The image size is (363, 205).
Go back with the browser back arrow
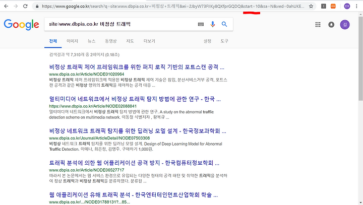[x=6, y=6]
